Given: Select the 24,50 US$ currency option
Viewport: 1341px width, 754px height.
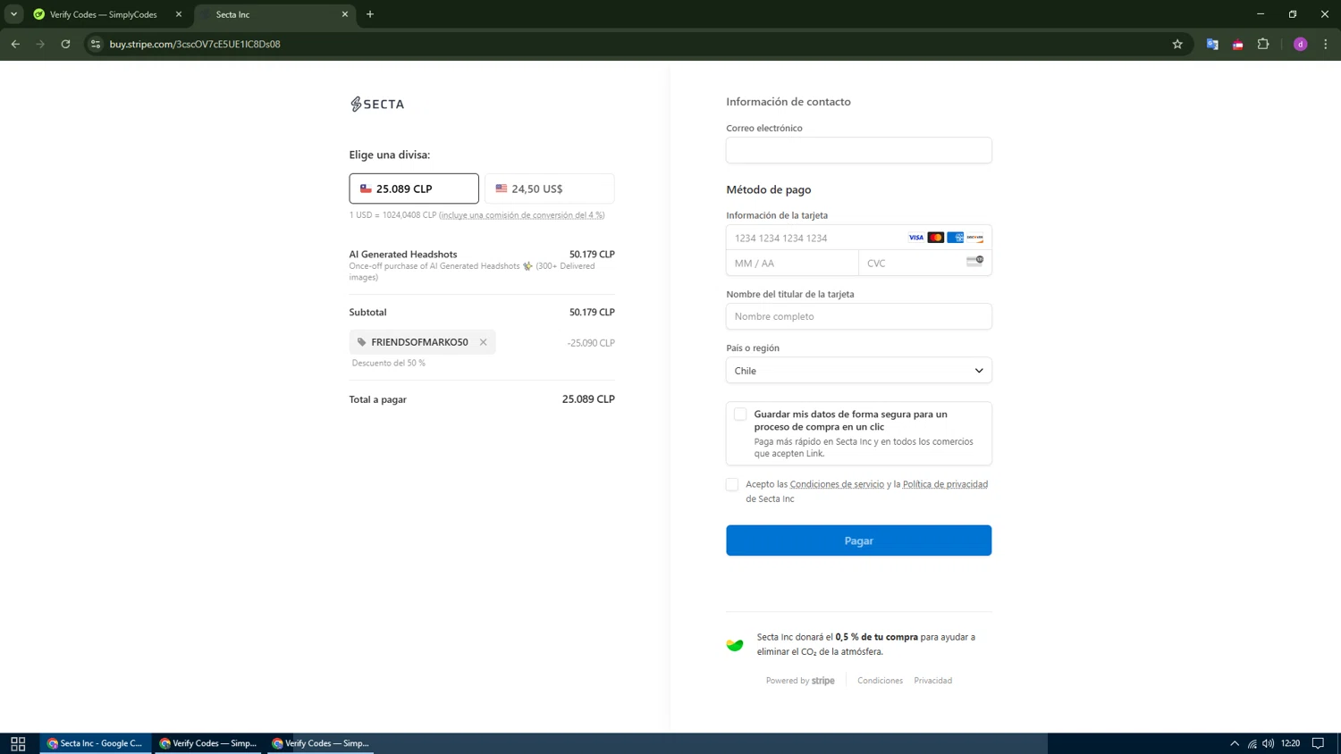Looking at the screenshot, I should 550,188.
